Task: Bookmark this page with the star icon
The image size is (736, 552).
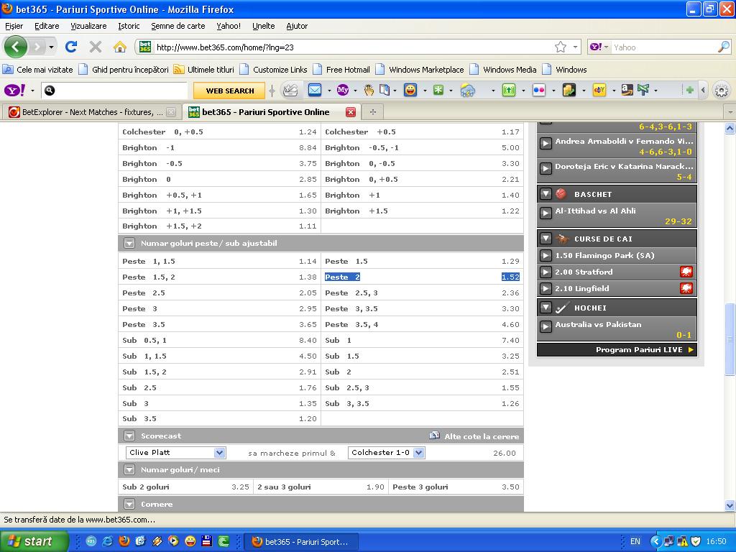Action: click(561, 47)
